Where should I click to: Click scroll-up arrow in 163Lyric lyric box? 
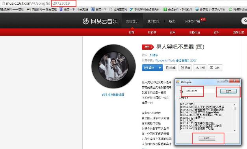point(234,105)
